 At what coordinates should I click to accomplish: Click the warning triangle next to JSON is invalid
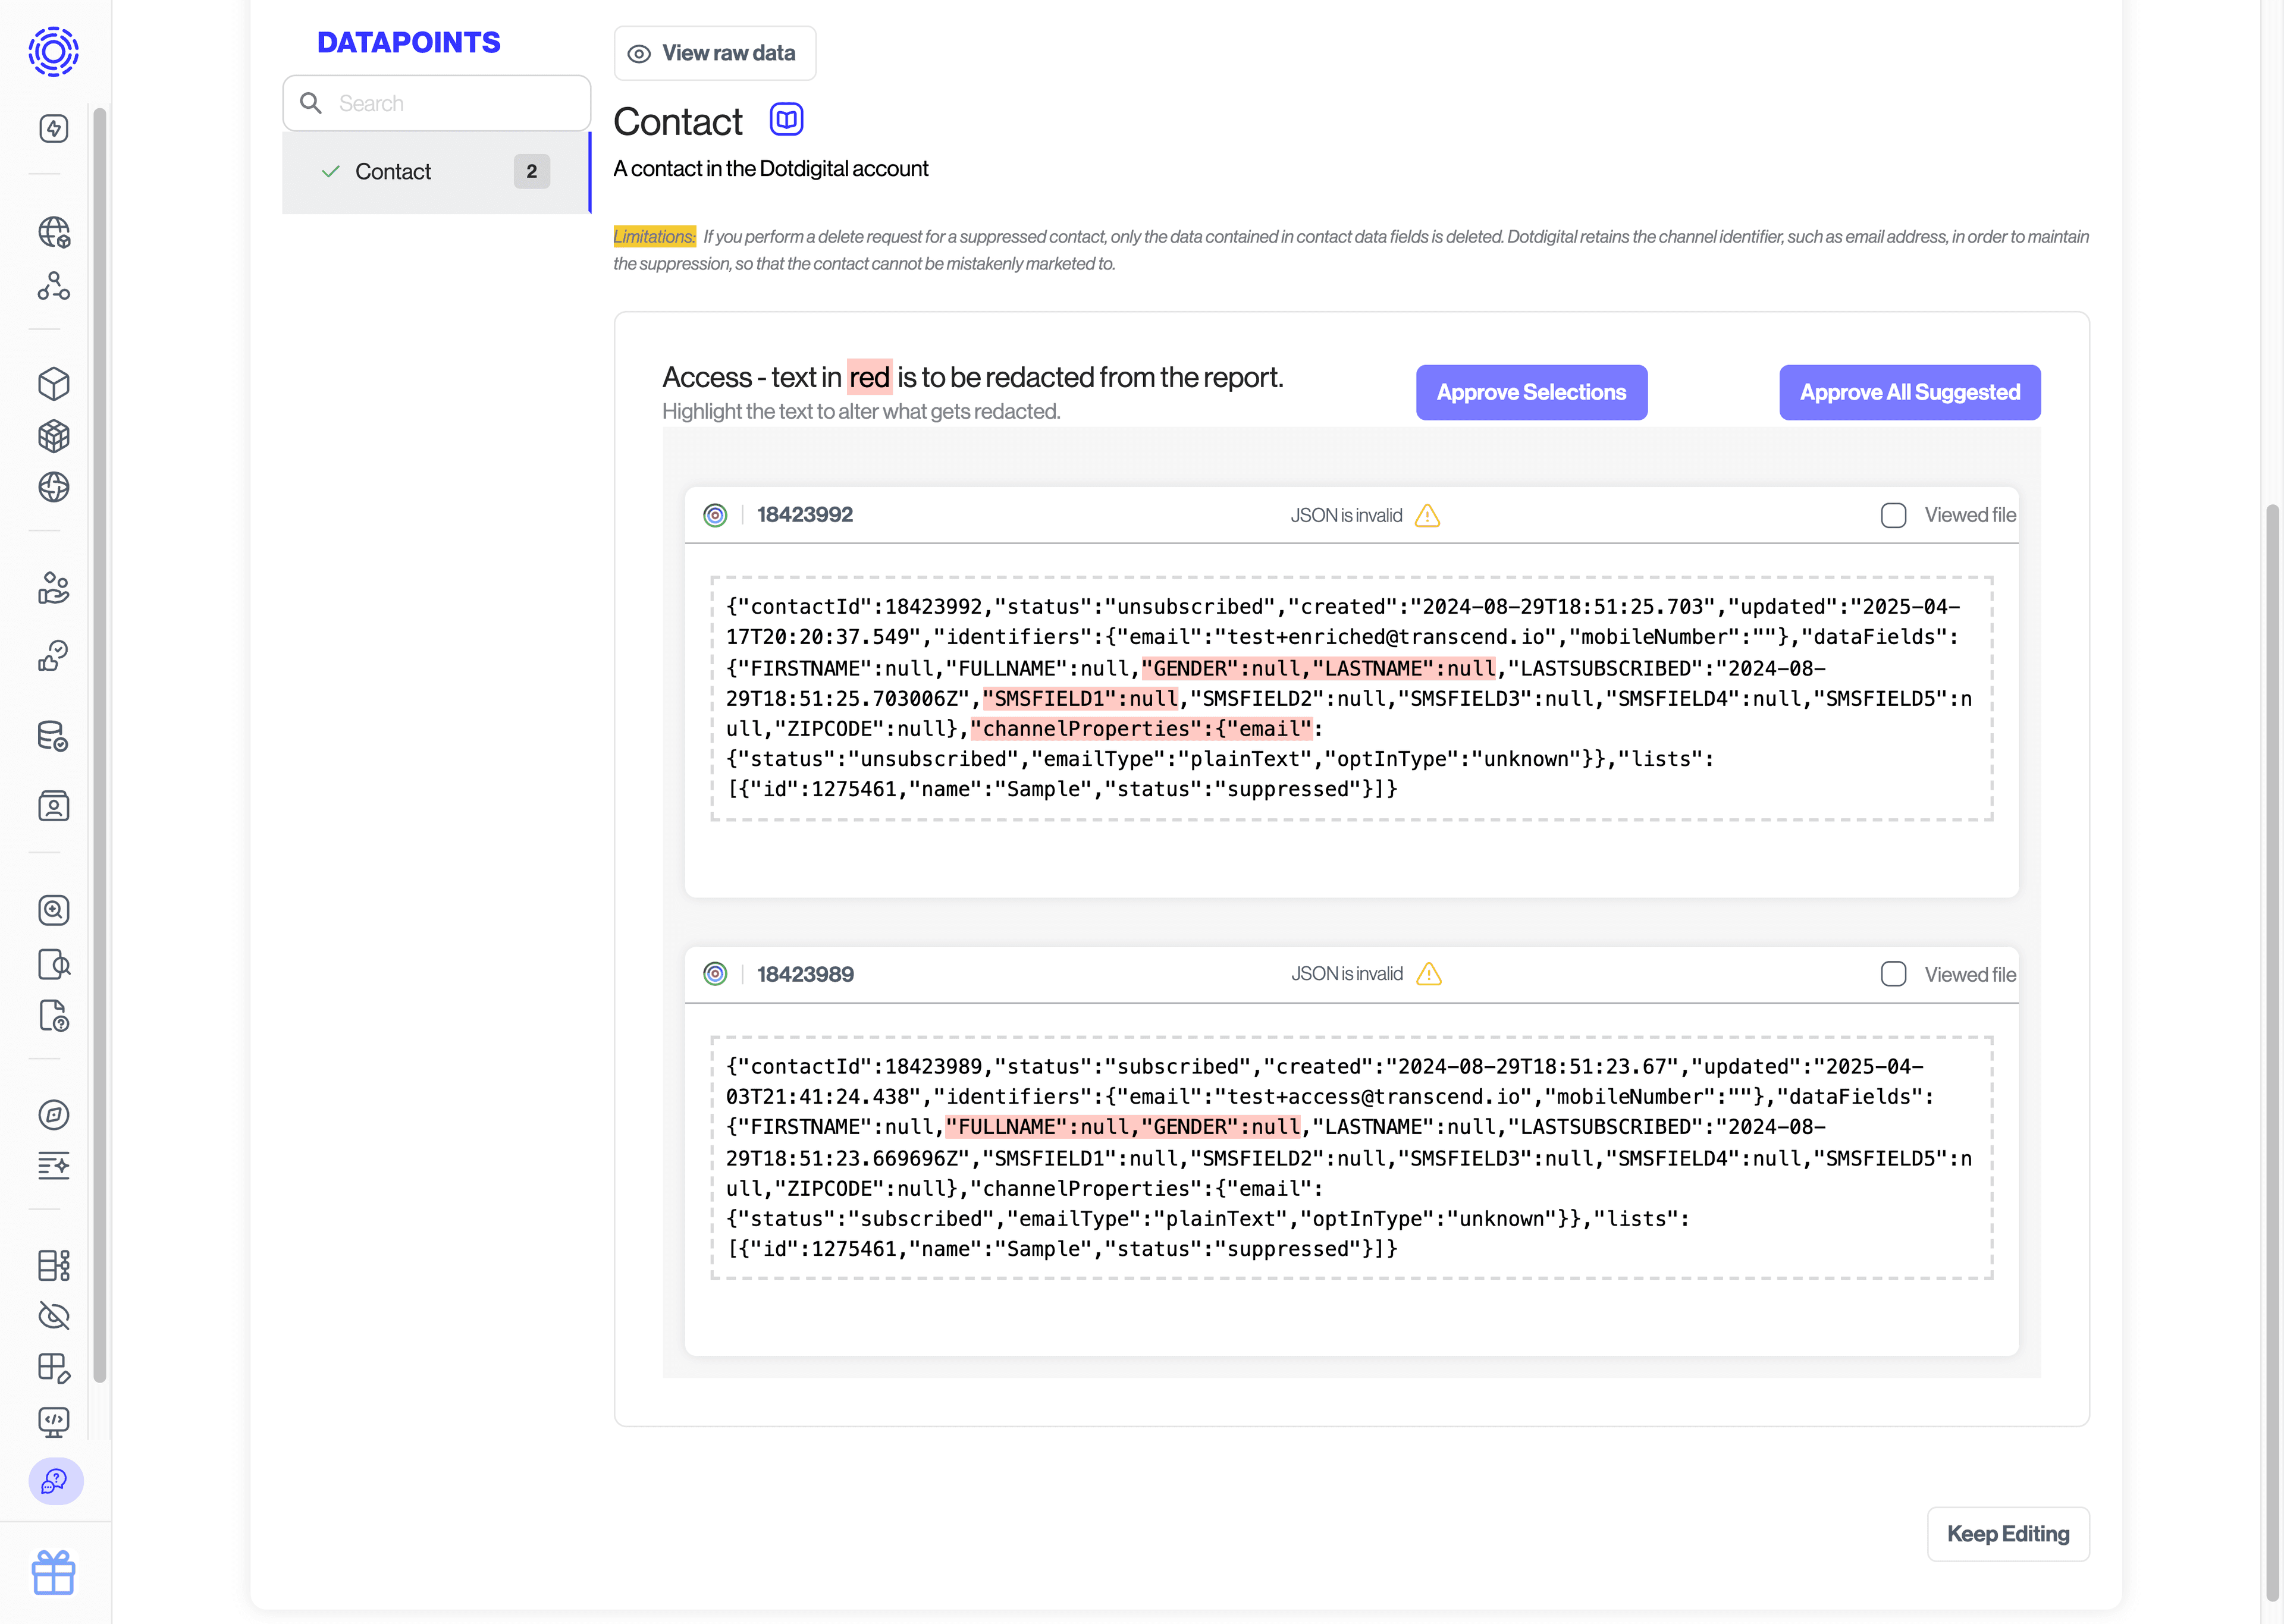coord(1428,516)
